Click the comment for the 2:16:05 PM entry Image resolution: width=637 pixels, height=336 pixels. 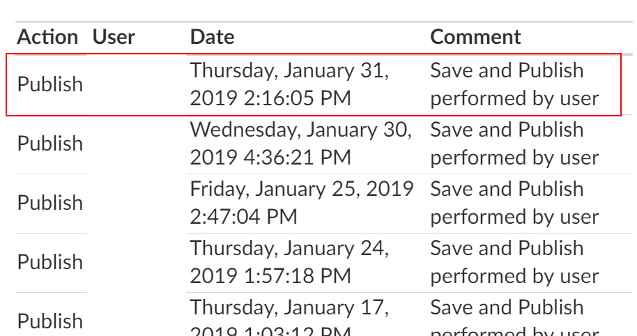[514, 84]
